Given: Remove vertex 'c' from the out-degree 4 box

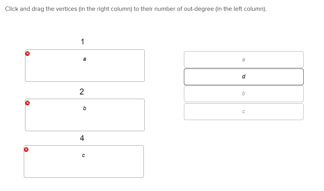Looking at the screenshot, I should pyautogui.click(x=27, y=149).
